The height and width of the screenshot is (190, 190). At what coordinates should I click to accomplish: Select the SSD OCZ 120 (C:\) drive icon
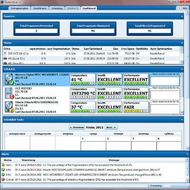pyautogui.click(x=5, y=54)
